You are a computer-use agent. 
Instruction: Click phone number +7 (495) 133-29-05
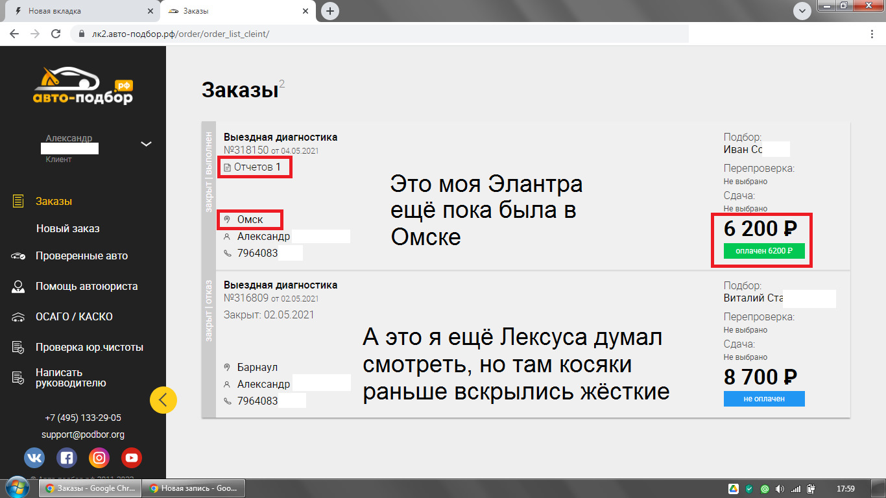click(83, 418)
